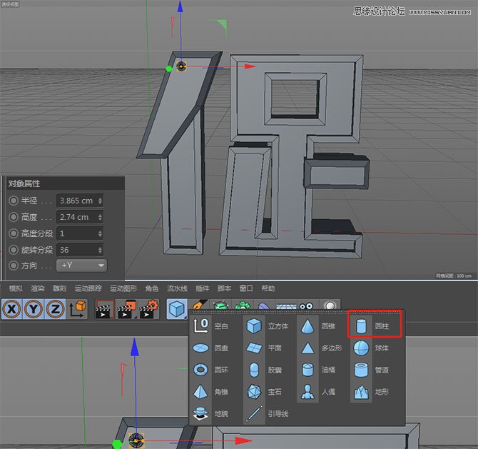Screen dimensions: 478x449
Task: Open the 脚本 menu
Action: click(x=224, y=288)
